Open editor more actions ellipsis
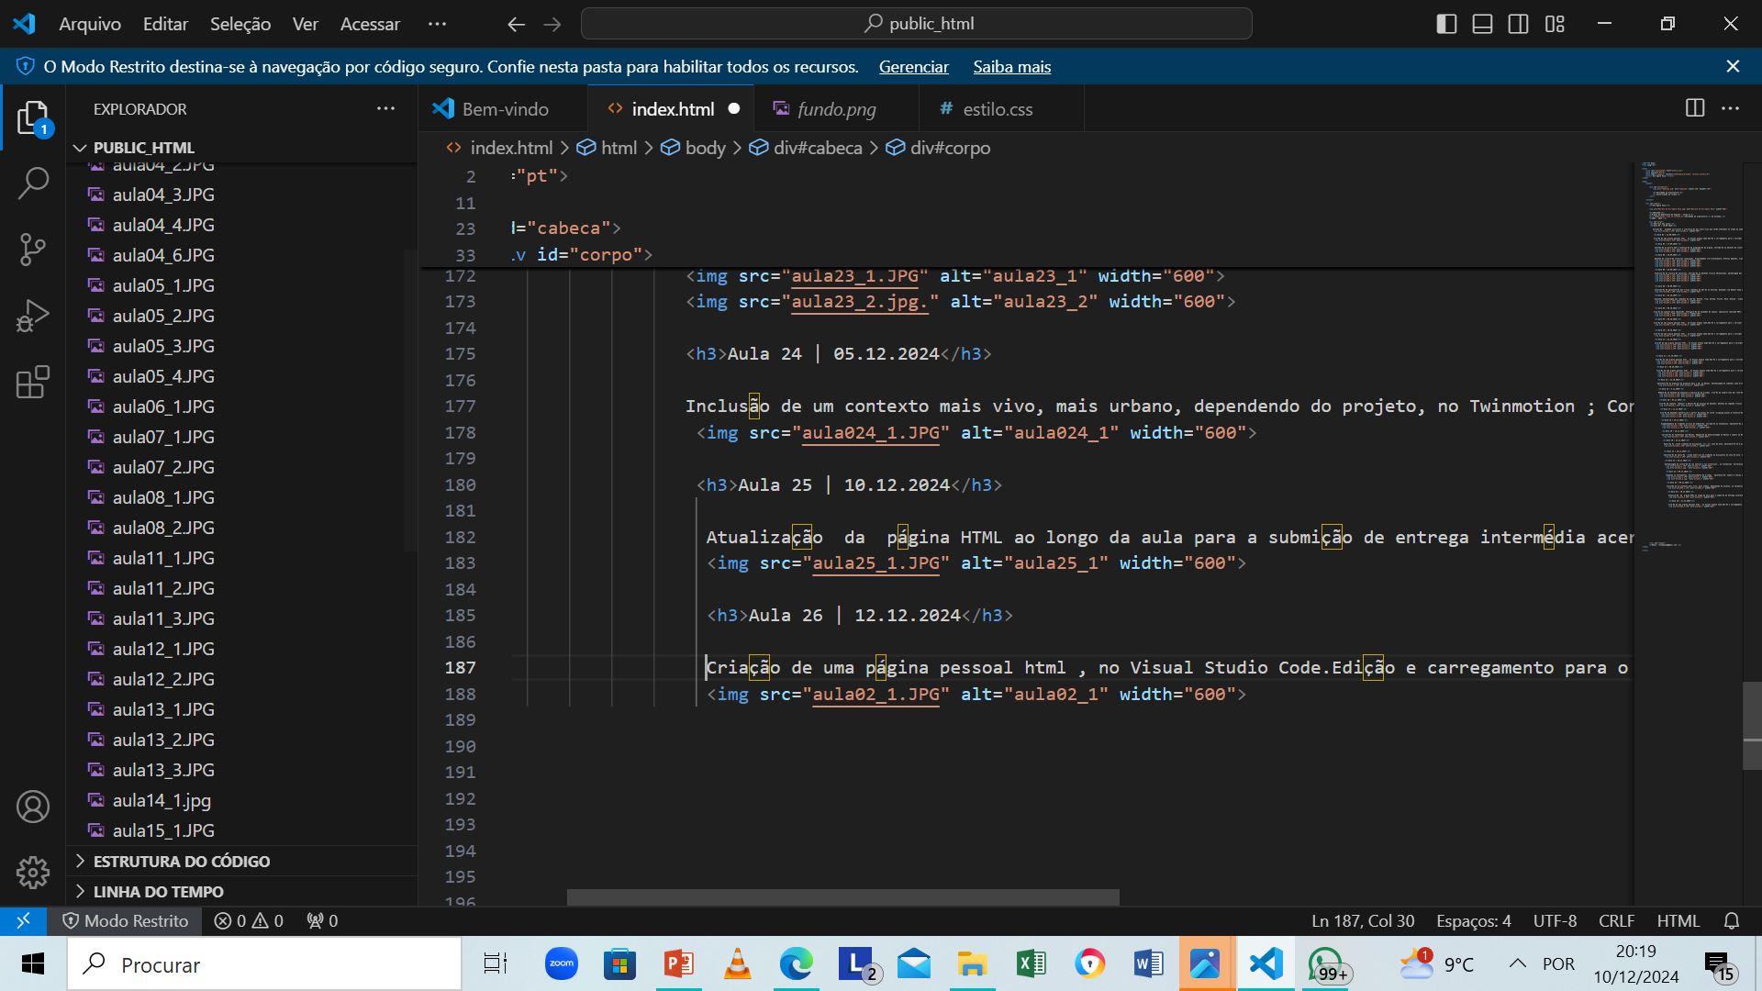This screenshot has width=1762, height=991. click(x=1731, y=108)
